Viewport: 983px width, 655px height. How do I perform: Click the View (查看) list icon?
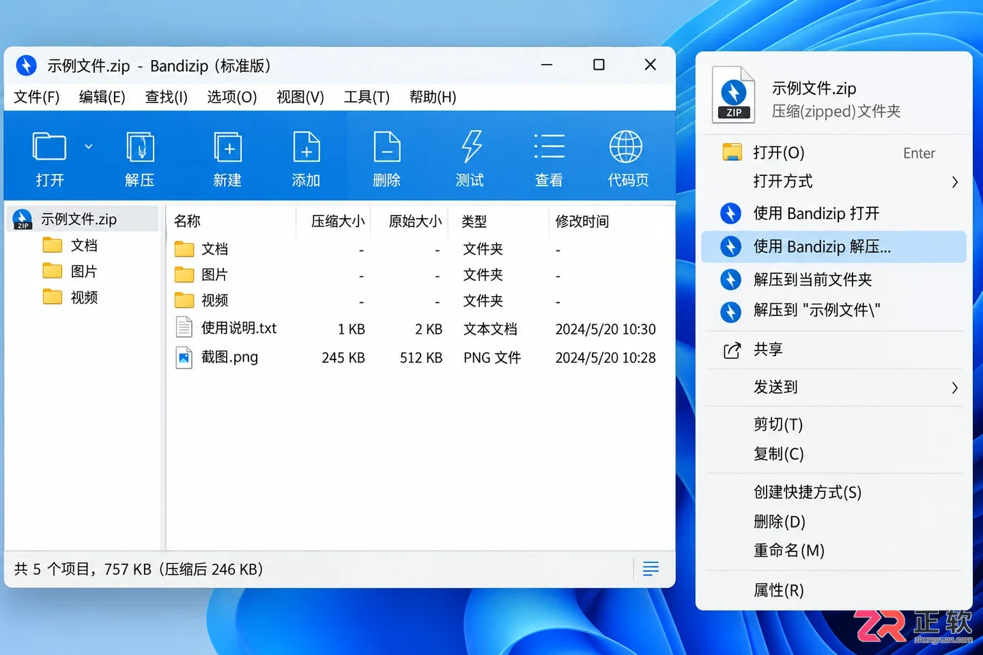549,147
